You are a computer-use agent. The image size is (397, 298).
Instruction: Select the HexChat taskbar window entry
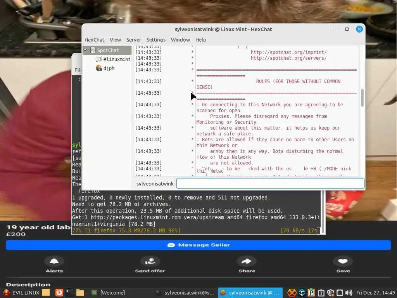pyautogui.click(x=250, y=293)
